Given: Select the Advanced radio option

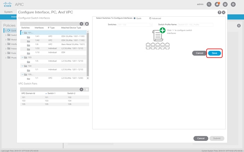Looking at the screenshot, I should (x=150, y=18).
